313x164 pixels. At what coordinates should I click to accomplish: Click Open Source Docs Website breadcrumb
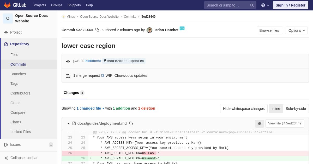99,17
